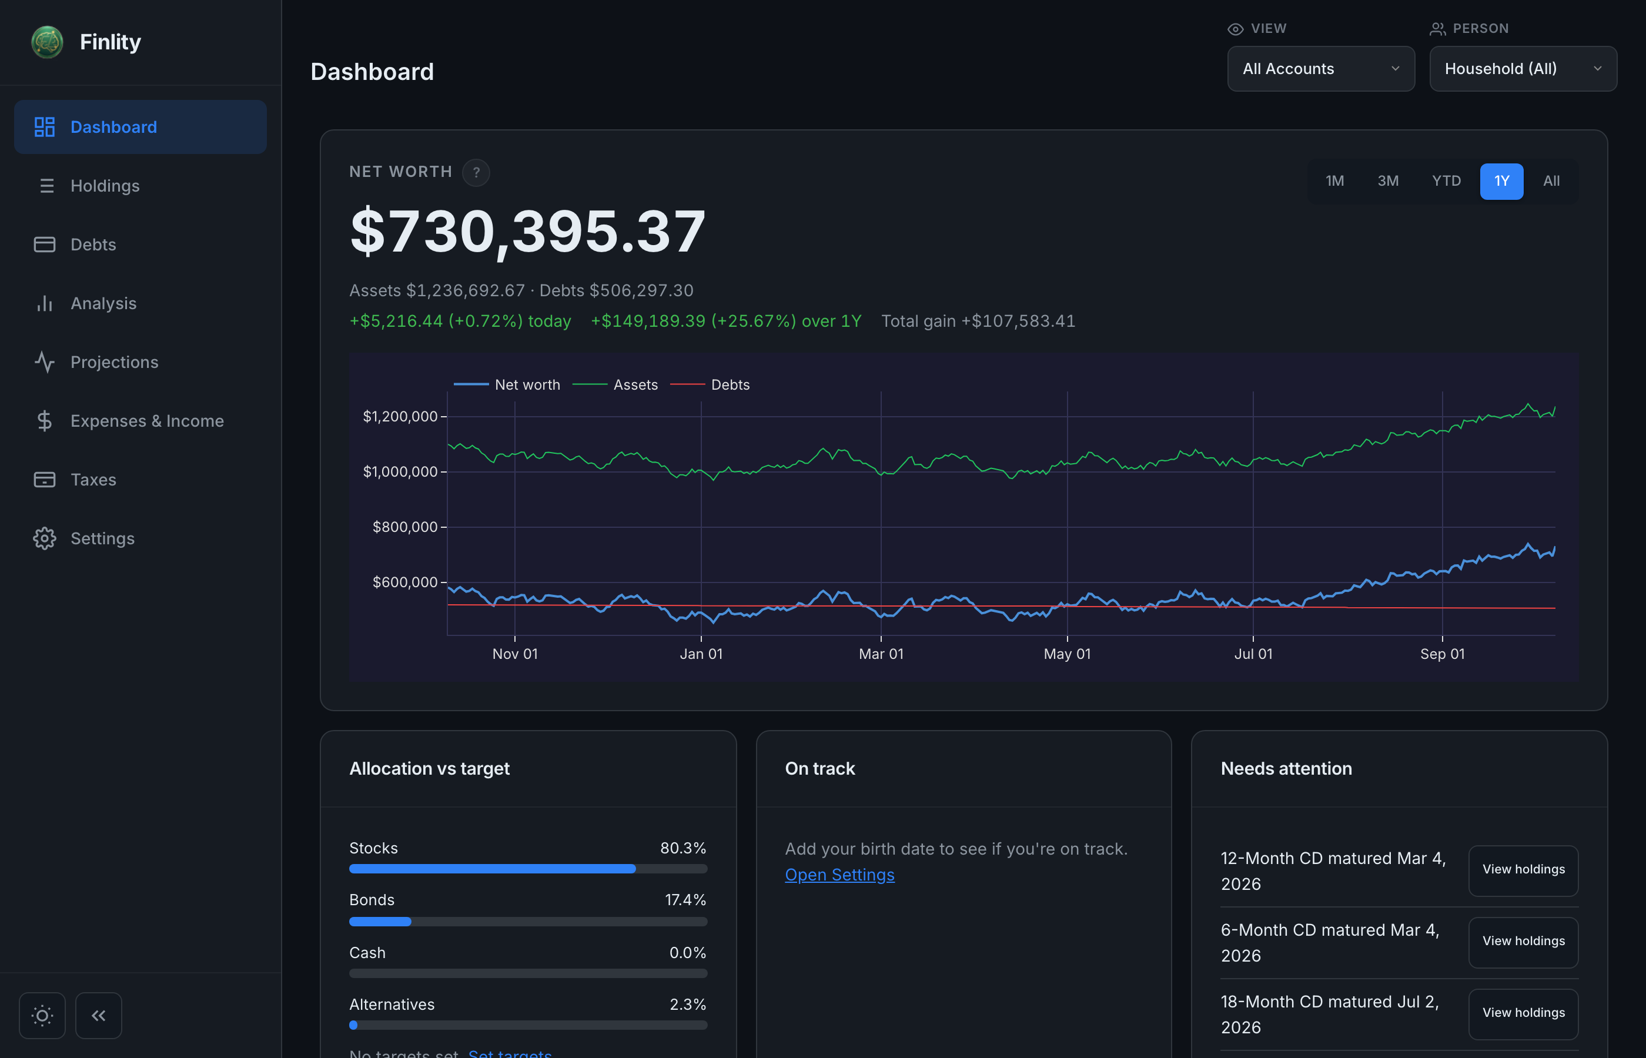Click the people icon beside PERSON label
Viewport: 1646px width, 1058px height.
(x=1437, y=29)
